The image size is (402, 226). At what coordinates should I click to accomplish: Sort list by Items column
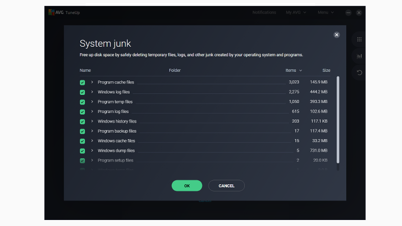pos(293,70)
